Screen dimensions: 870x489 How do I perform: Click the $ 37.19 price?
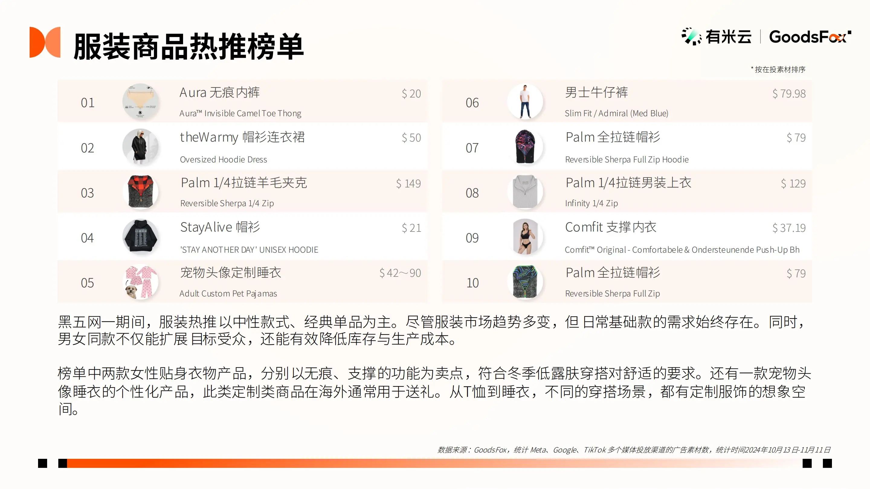click(789, 228)
